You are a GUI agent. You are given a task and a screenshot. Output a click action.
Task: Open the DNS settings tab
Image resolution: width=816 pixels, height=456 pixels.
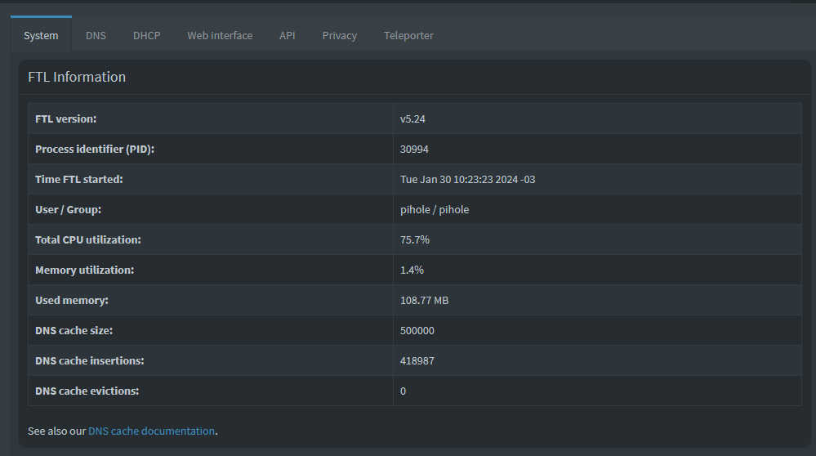[x=96, y=35]
